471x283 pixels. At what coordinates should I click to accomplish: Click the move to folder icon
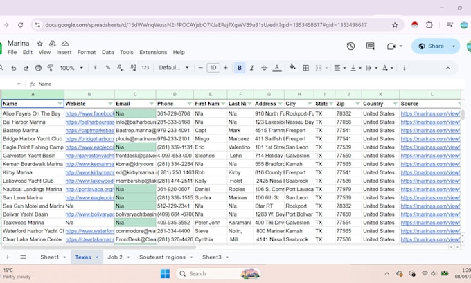tap(52, 44)
